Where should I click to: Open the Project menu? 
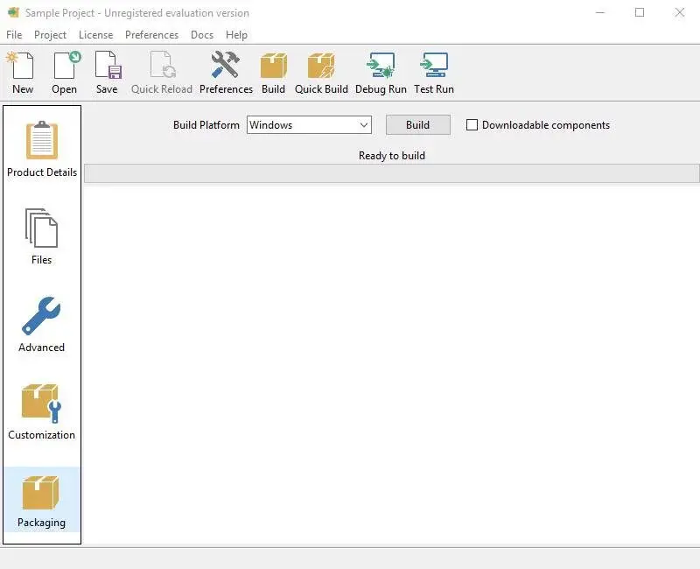[50, 35]
